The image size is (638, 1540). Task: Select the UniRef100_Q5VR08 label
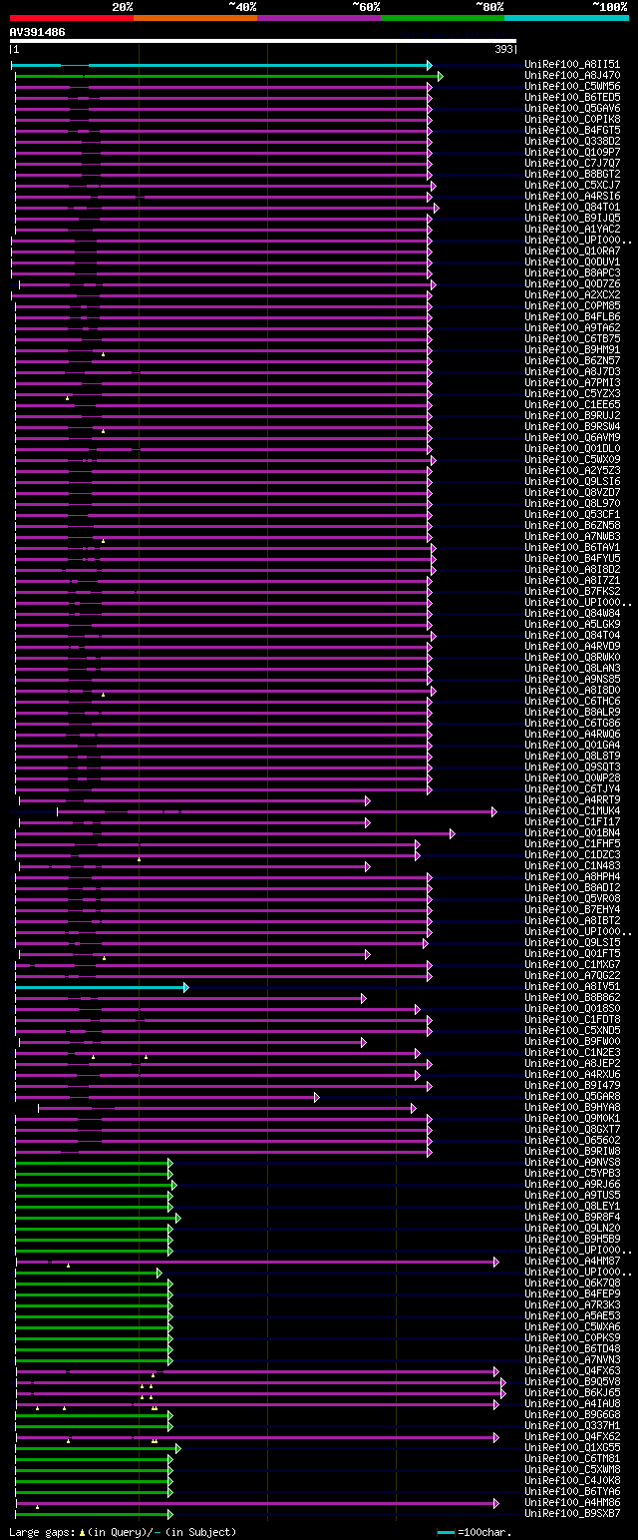pyautogui.click(x=573, y=899)
